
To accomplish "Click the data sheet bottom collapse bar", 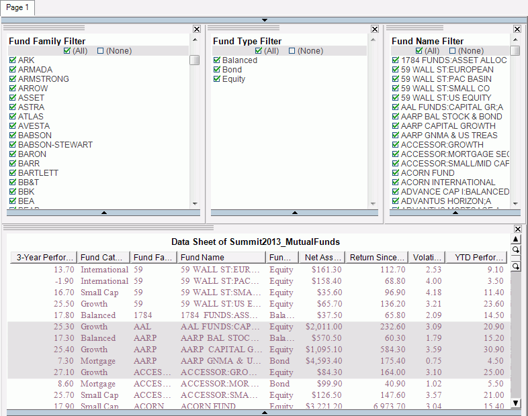I will point(265,413).
